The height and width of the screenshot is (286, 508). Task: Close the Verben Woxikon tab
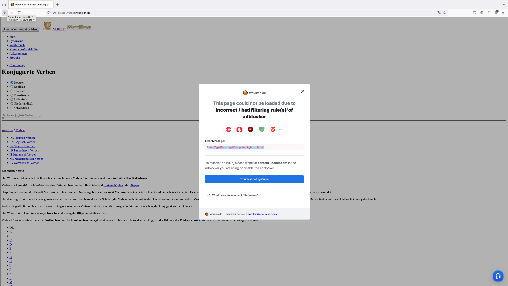point(50,4)
